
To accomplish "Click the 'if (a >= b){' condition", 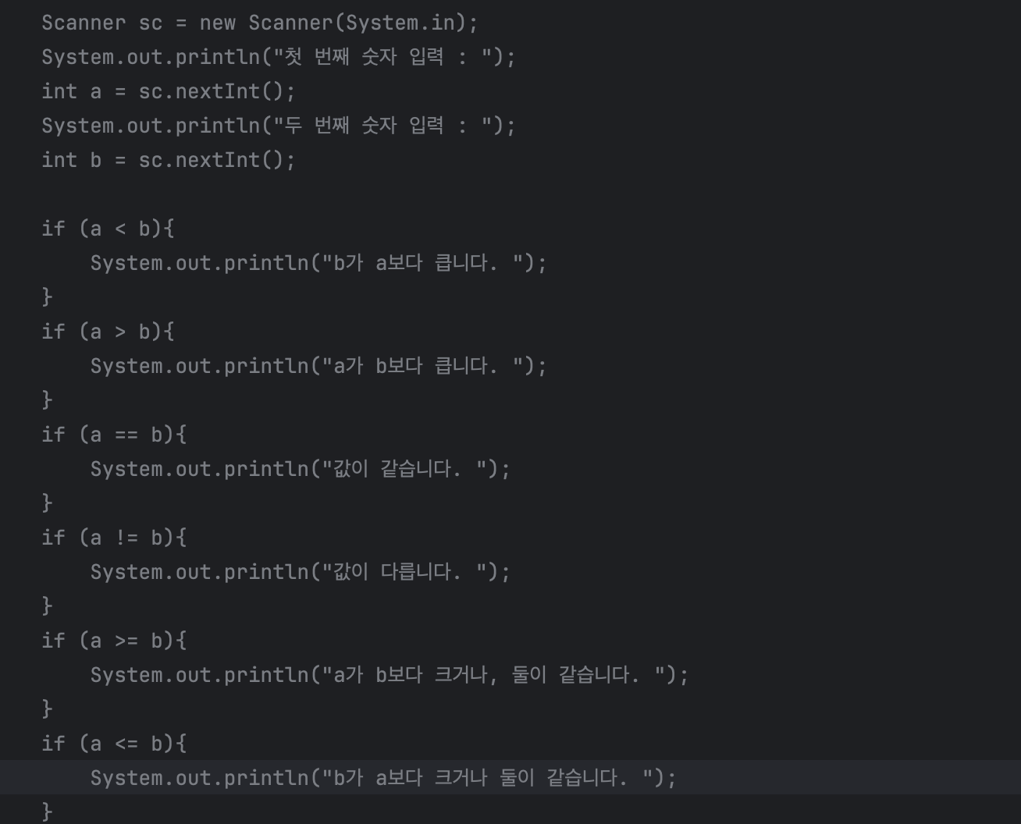I will click(114, 641).
